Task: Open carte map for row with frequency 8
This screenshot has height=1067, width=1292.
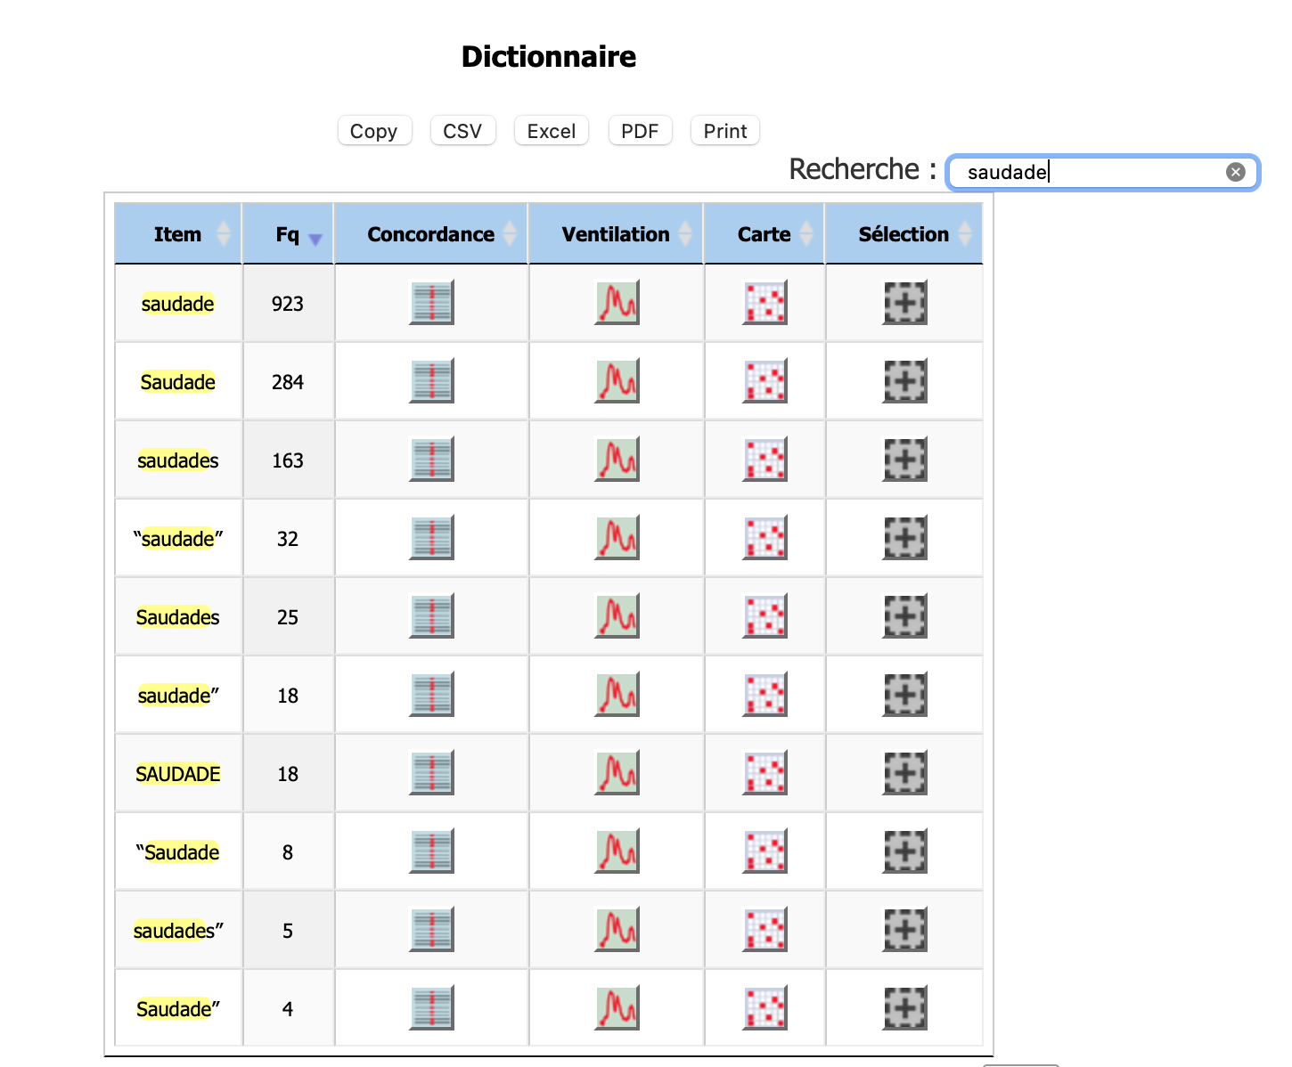Action: (x=765, y=851)
